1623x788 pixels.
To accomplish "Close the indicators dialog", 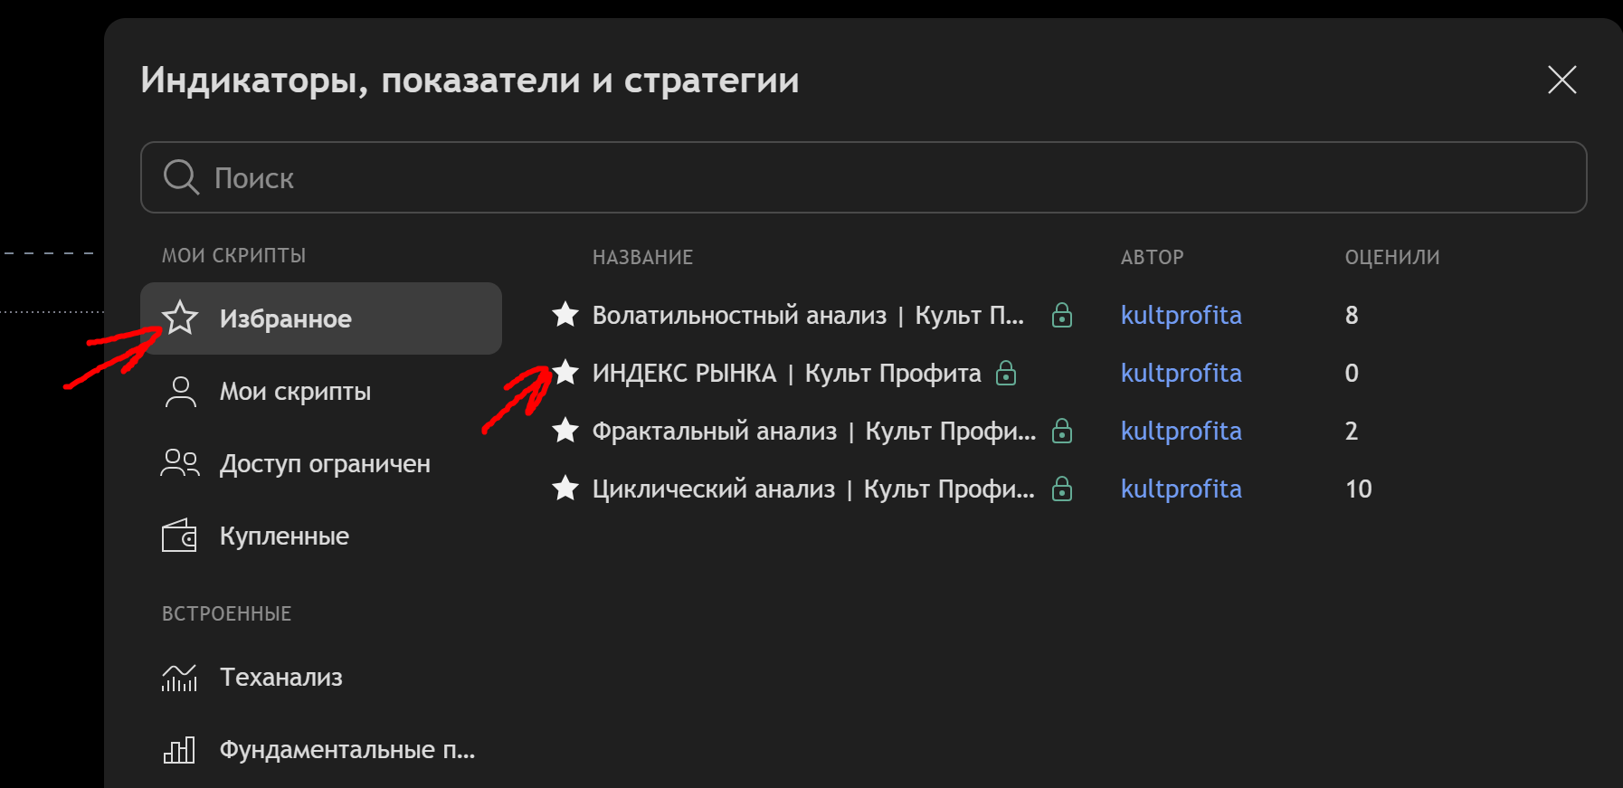I will [x=1561, y=80].
